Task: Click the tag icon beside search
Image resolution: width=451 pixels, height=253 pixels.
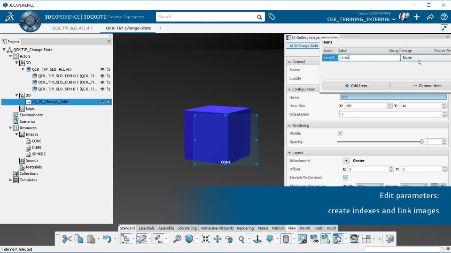Action: pos(272,17)
